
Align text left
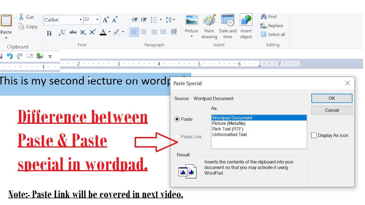[134, 32]
